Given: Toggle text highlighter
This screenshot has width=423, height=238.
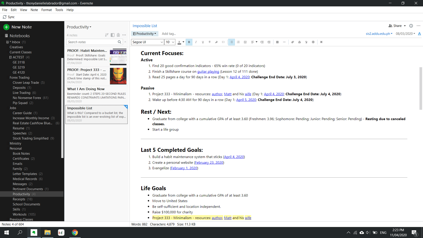Looking at the screenshot, I should click(216, 42).
